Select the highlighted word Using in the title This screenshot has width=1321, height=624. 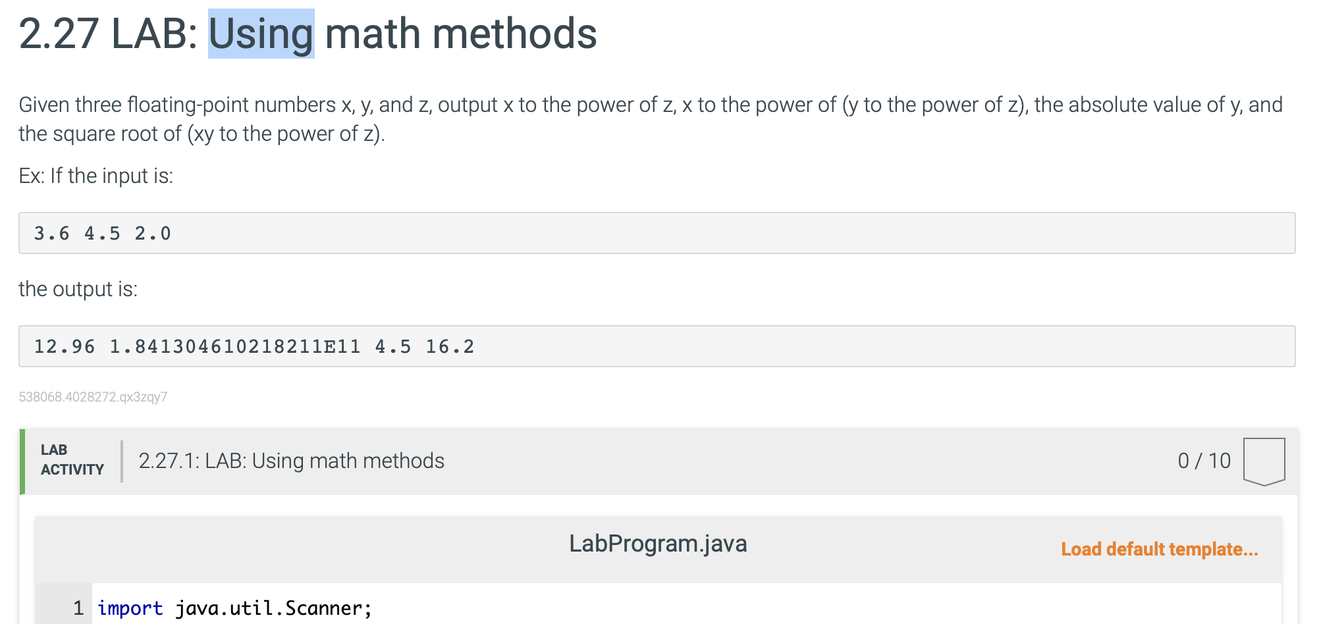(x=261, y=34)
